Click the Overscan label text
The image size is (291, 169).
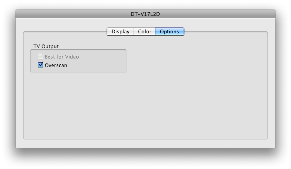tap(56, 65)
